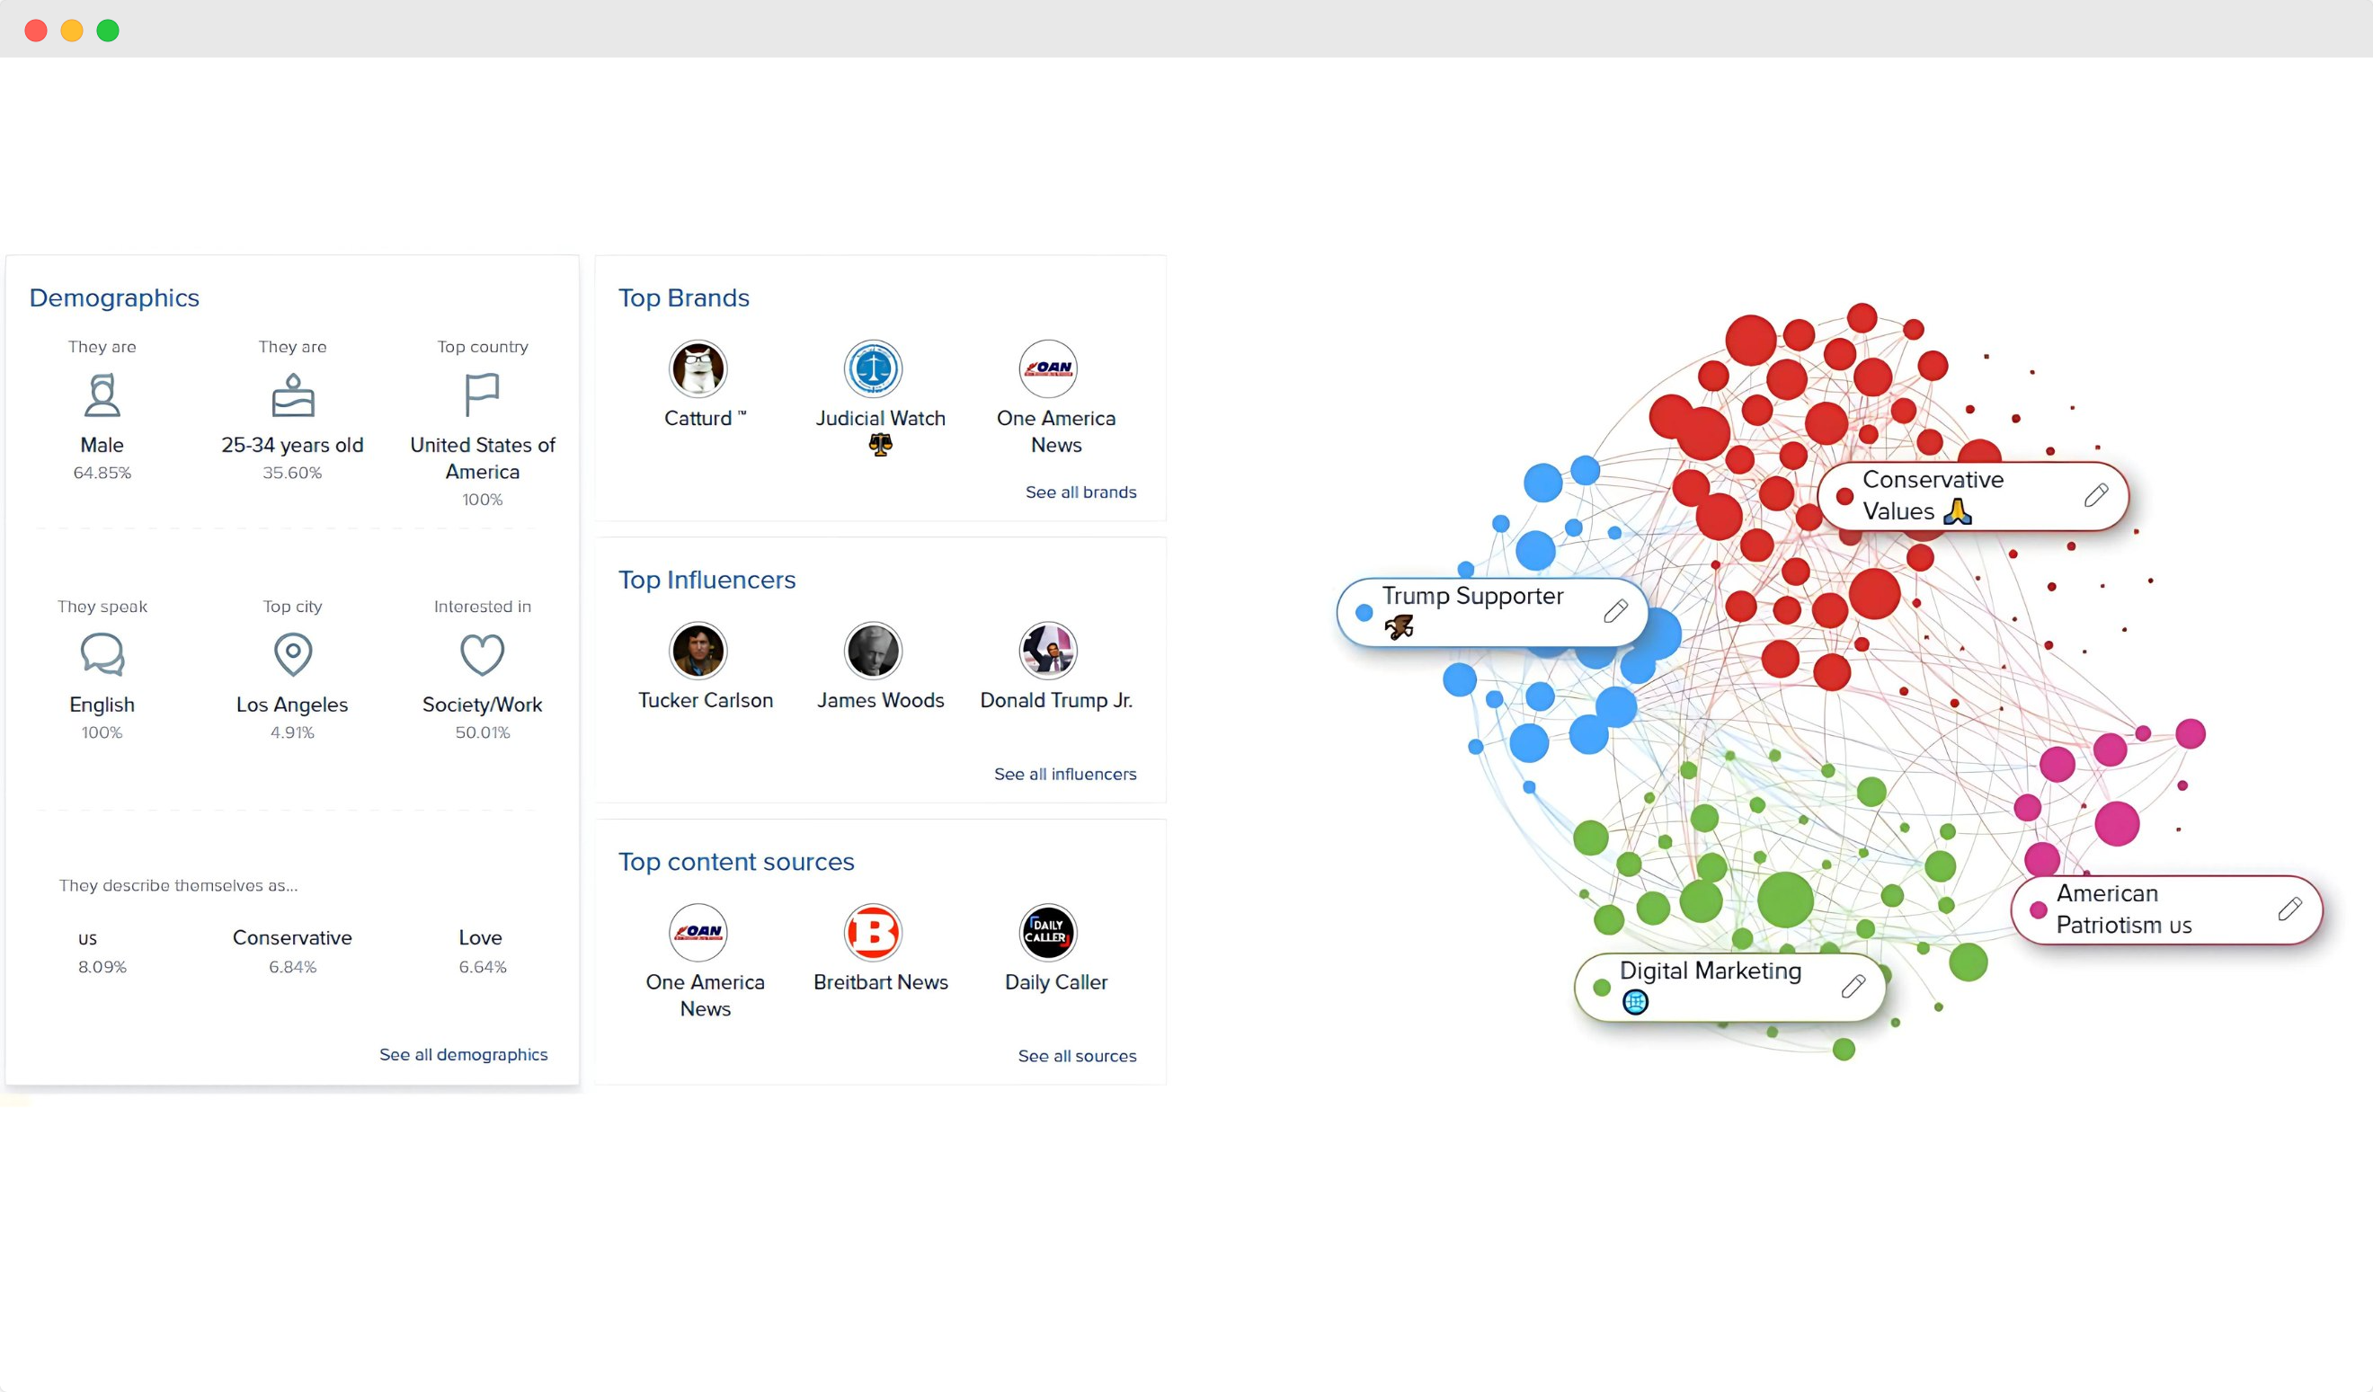The width and height of the screenshot is (2373, 1392).
Task: View See all sources
Action: (1077, 1055)
